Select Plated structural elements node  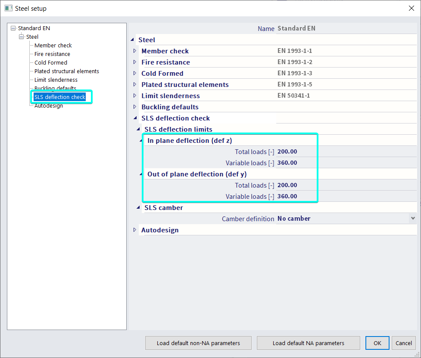tap(66, 71)
